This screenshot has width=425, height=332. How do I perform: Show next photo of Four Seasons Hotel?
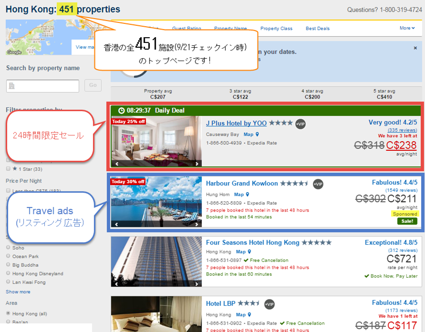[x=197, y=284]
